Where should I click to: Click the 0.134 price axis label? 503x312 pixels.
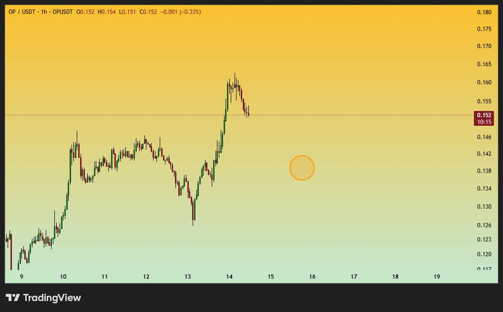(x=484, y=189)
